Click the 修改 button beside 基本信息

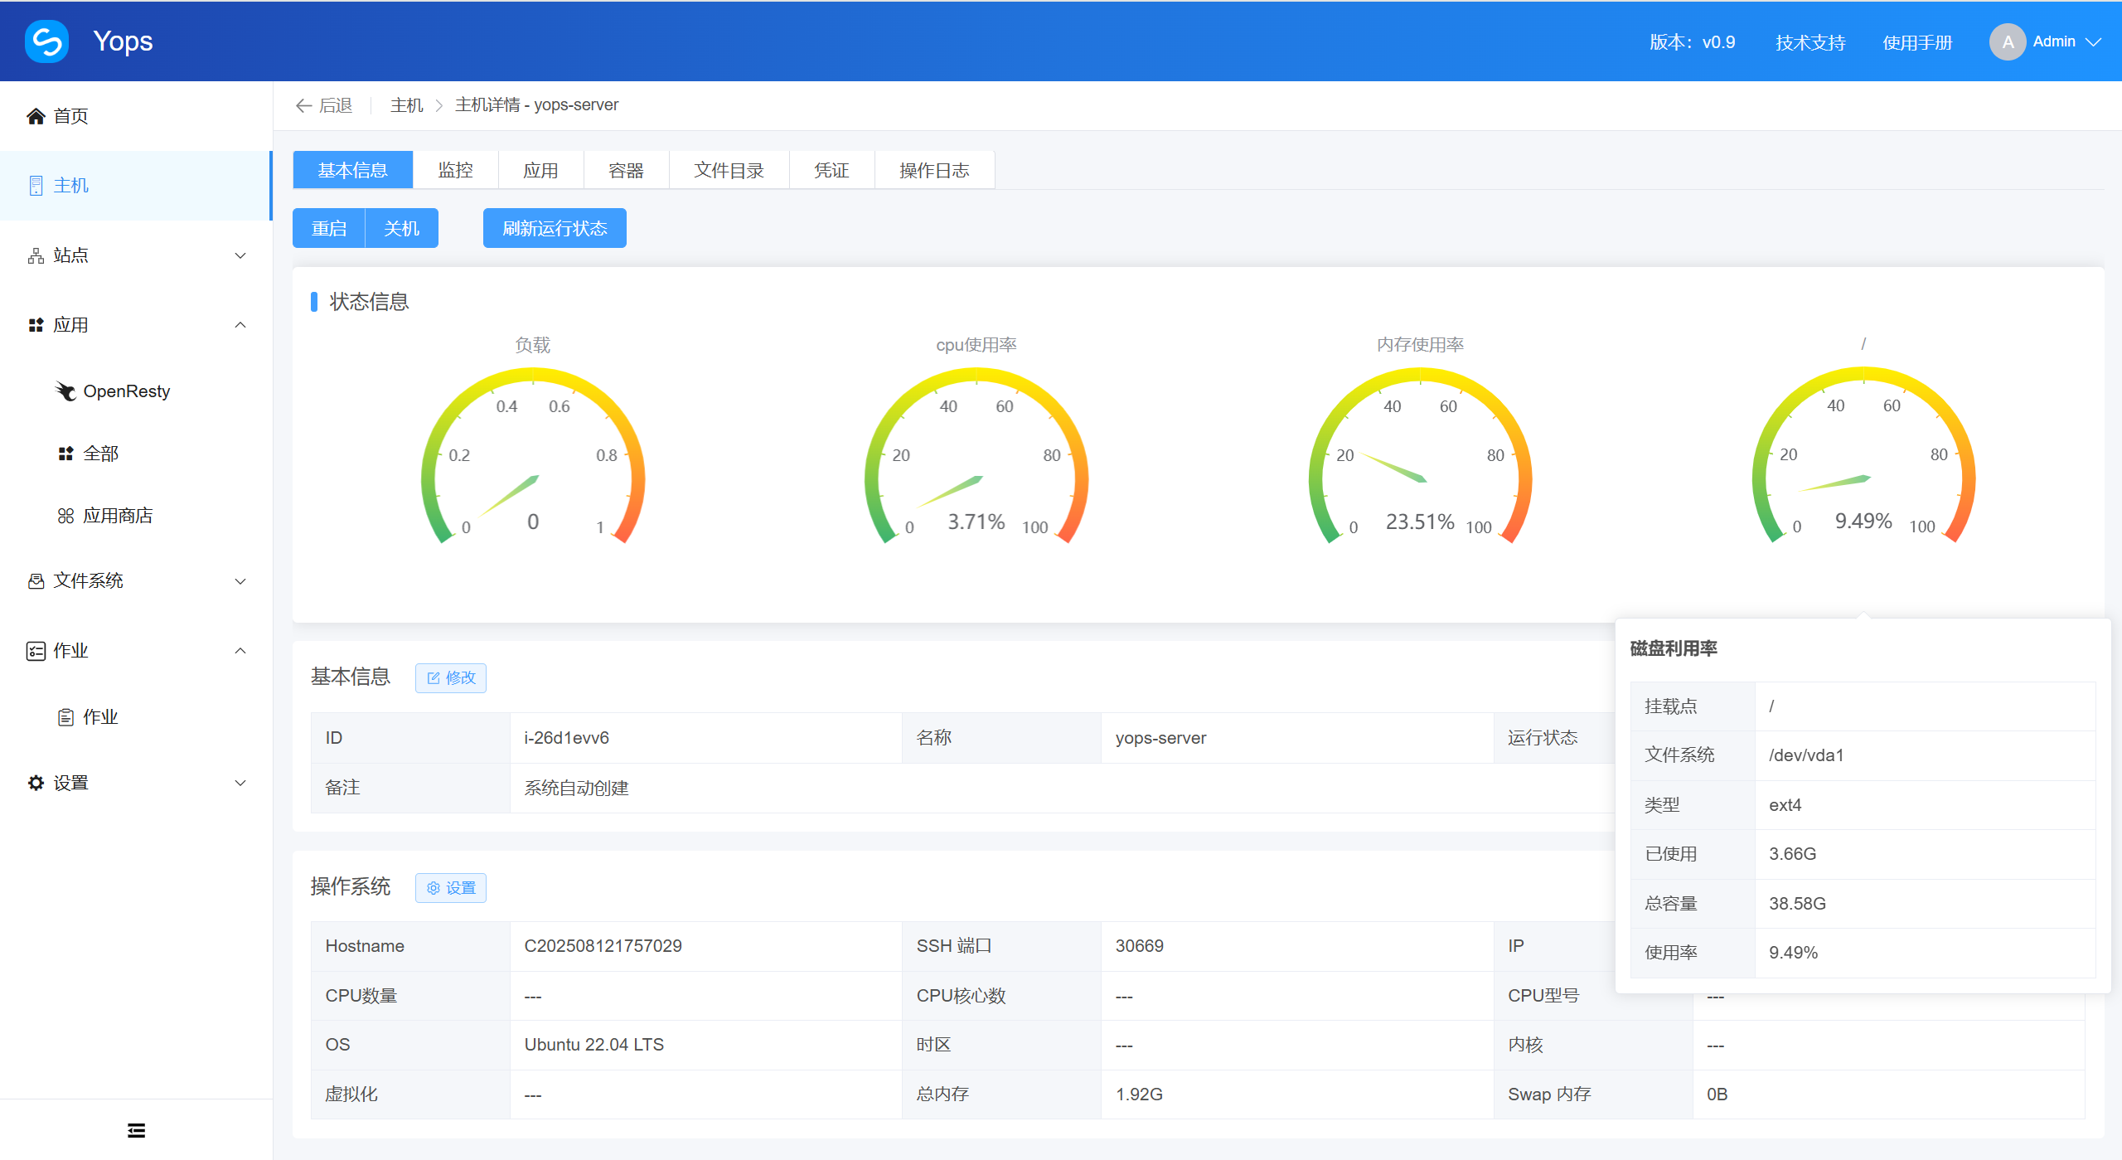click(451, 678)
